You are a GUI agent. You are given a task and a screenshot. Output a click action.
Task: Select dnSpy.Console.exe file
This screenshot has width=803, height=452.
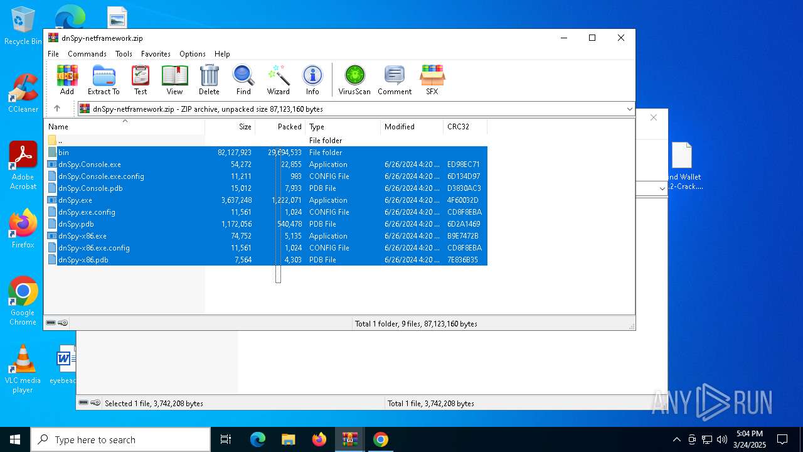267,164
